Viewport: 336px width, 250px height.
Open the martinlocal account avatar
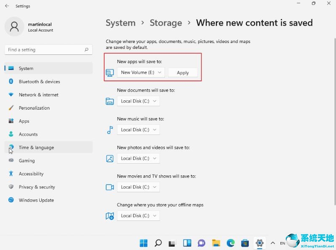point(14,27)
